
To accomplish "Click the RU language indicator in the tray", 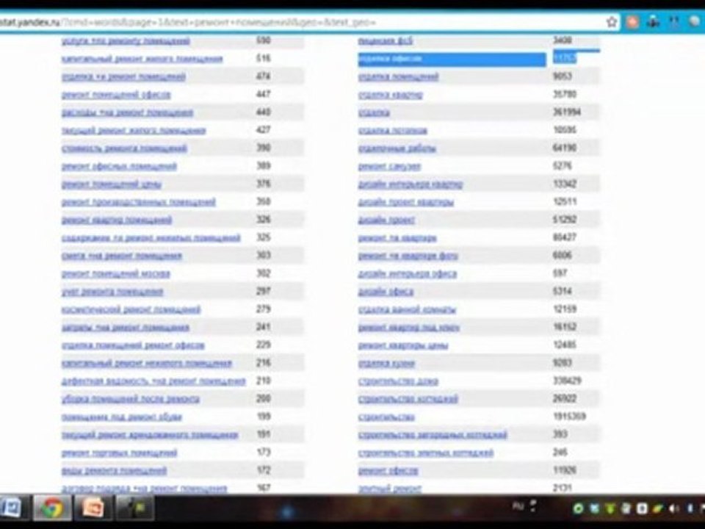I will point(518,506).
